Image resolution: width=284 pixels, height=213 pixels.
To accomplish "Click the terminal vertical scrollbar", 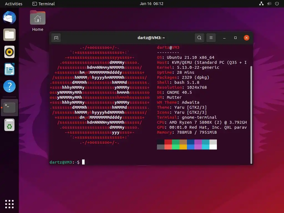I will [251, 115].
